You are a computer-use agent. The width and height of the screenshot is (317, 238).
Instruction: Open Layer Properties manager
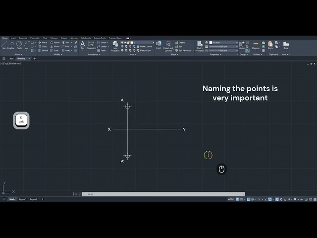coord(115,46)
